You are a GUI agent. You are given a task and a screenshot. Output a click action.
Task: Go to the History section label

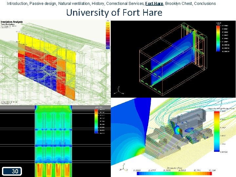click(98, 4)
